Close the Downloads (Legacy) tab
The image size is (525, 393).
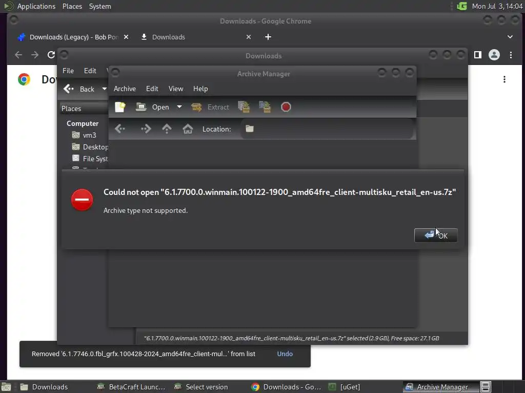click(126, 37)
